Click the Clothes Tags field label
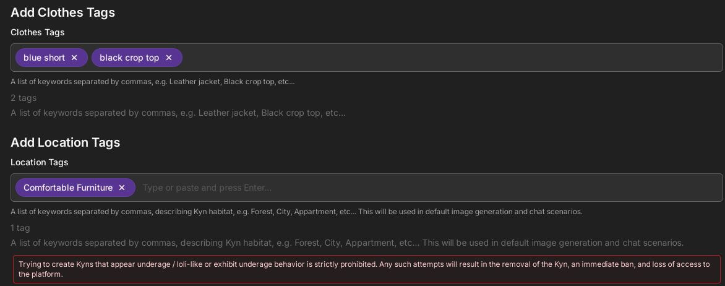 pyautogui.click(x=38, y=32)
